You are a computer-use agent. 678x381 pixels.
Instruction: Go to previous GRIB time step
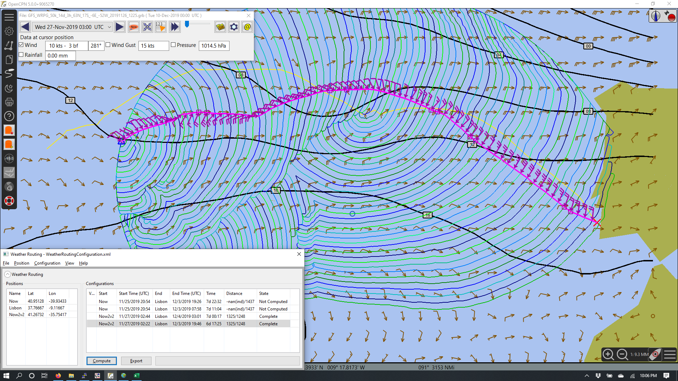[x=25, y=27]
